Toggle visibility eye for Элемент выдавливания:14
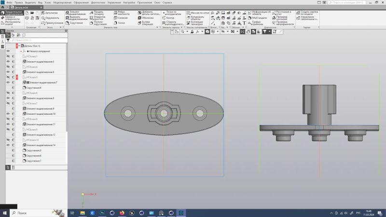Image resolution: width=386 pixels, height=217 pixels. click(x=8, y=145)
